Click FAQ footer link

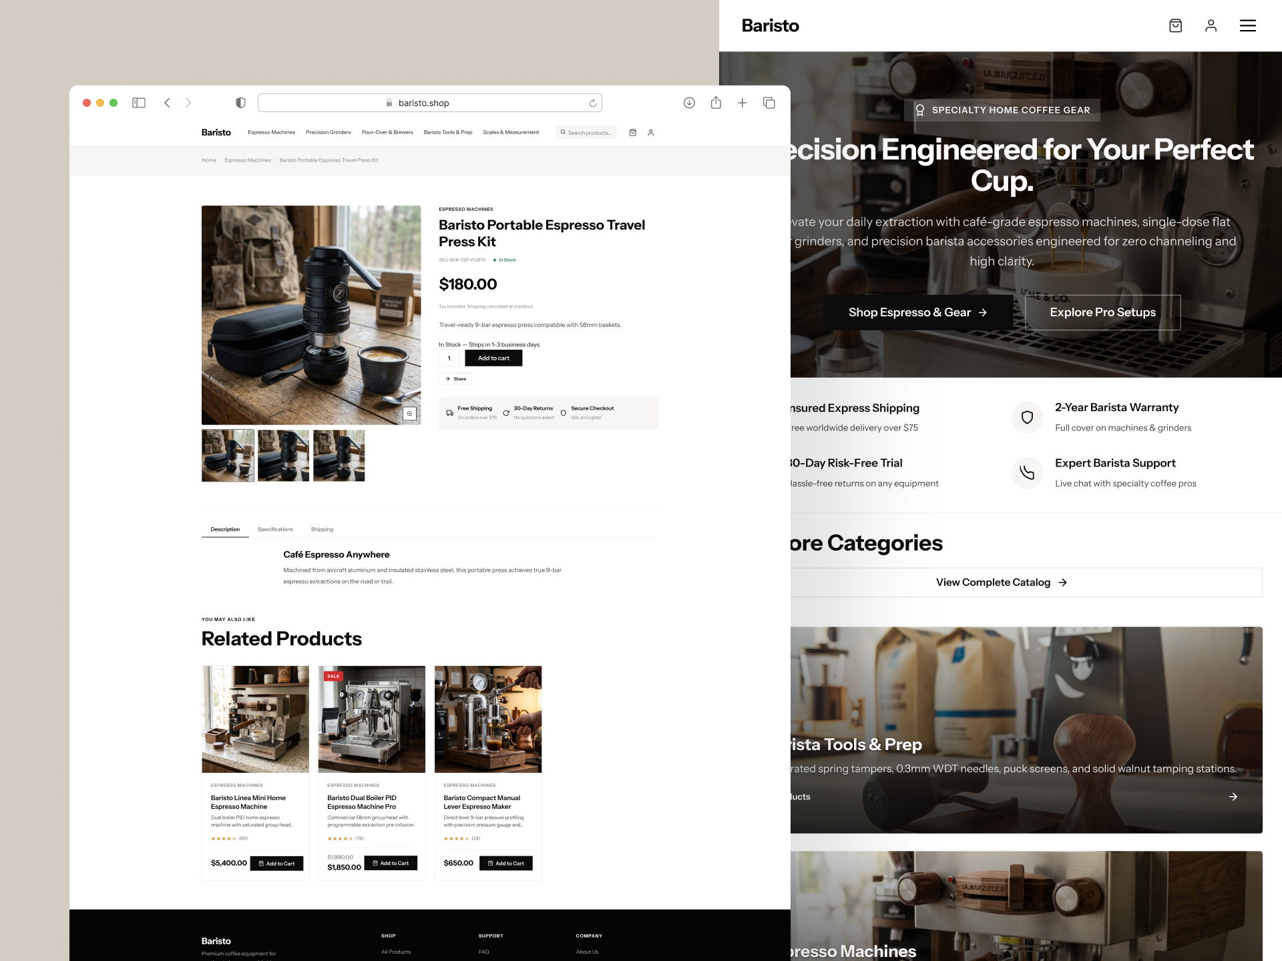point(484,952)
